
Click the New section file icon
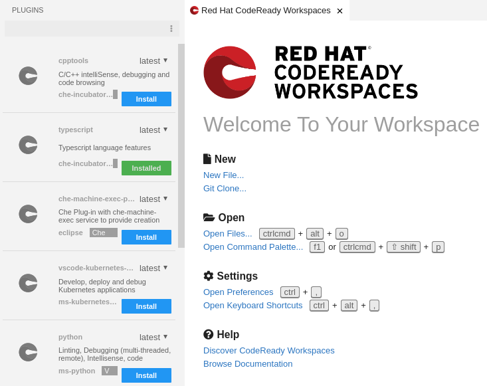coord(207,159)
